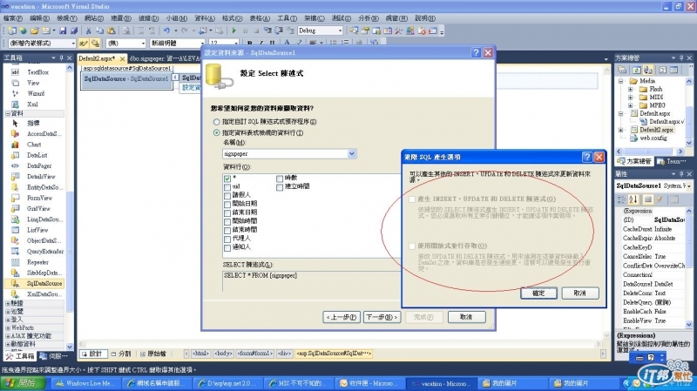Check the 請假人 column checkbox
The height and width of the screenshot is (391, 697).
click(227, 195)
